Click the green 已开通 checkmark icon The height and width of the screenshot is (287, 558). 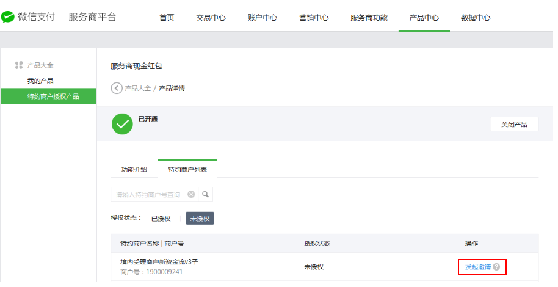pyautogui.click(x=122, y=123)
